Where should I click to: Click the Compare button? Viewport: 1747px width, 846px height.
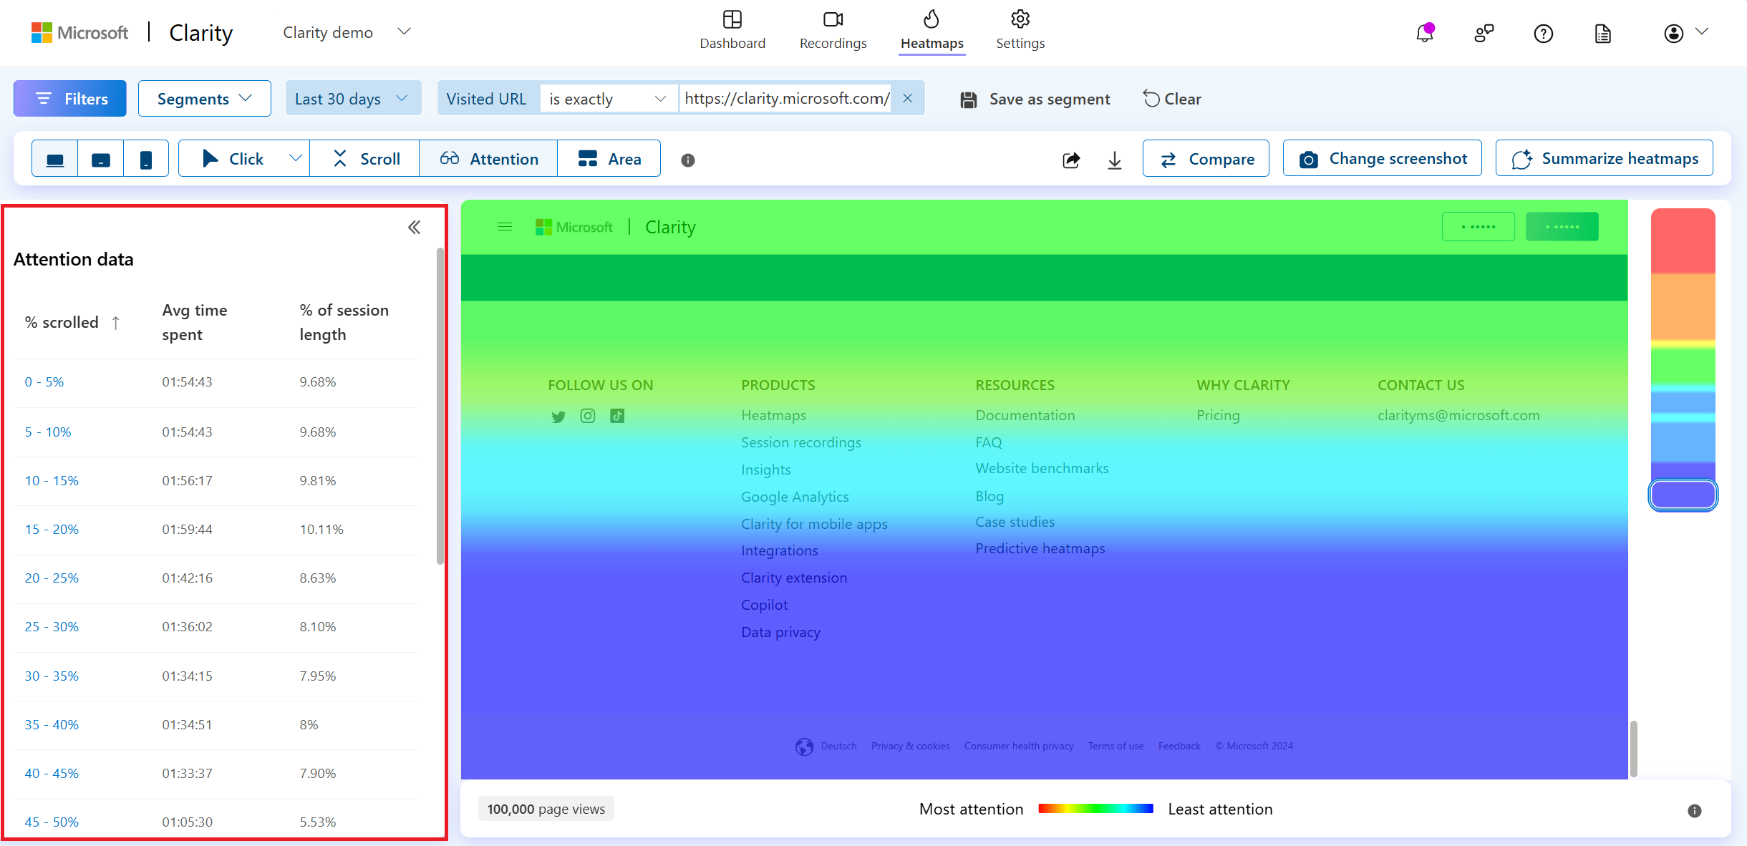tap(1206, 158)
